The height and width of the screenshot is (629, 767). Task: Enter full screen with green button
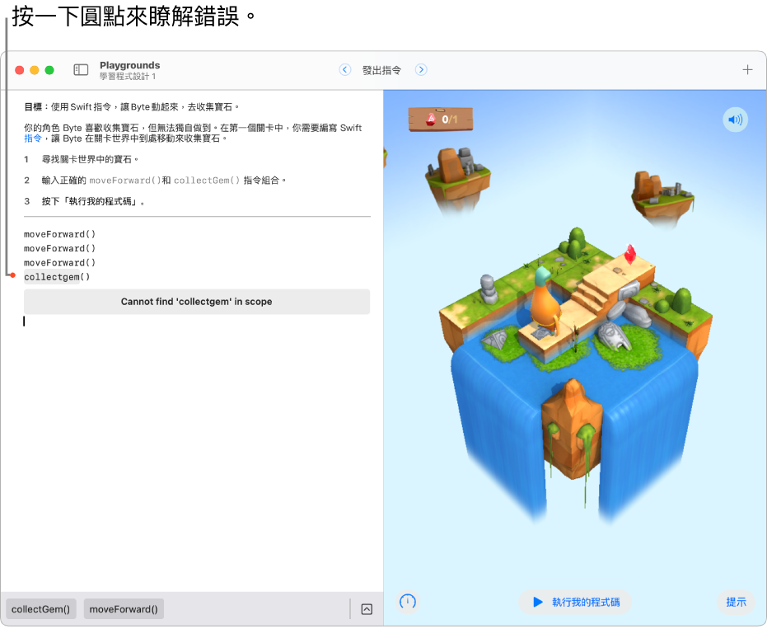point(49,70)
